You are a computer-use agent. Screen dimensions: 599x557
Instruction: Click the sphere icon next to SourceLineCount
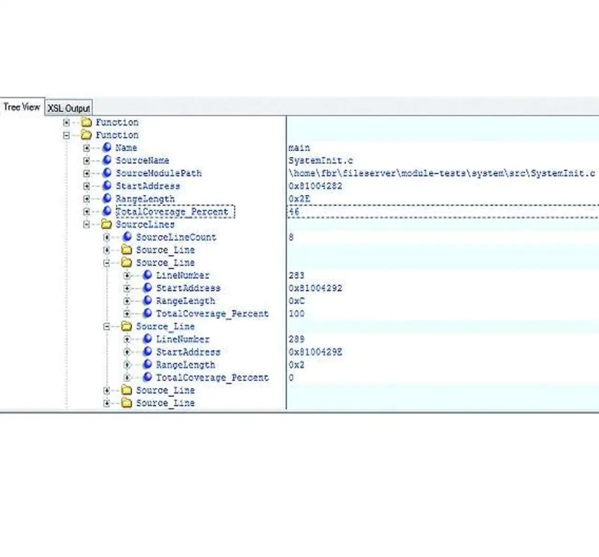[127, 237]
